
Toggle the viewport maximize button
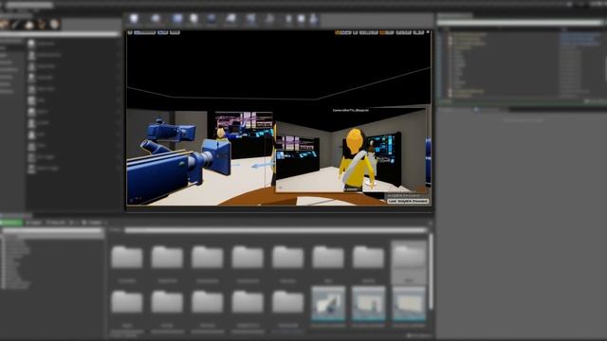428,32
